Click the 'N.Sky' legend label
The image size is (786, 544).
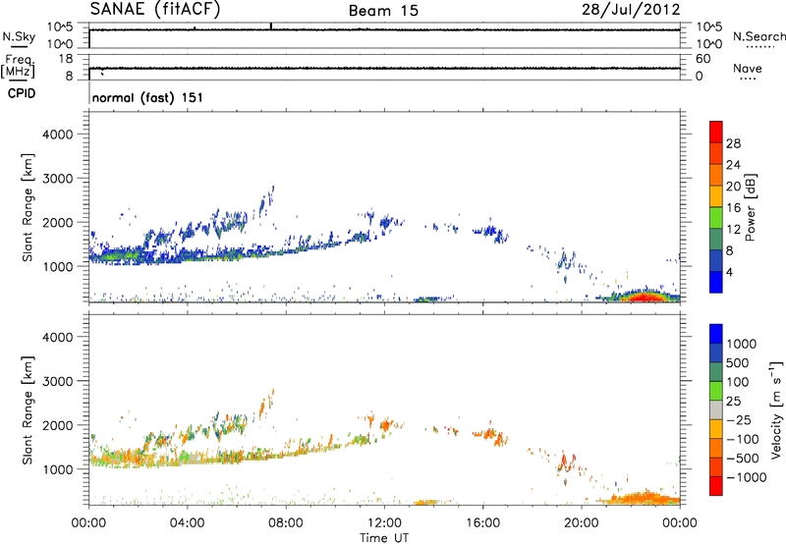tap(19, 37)
